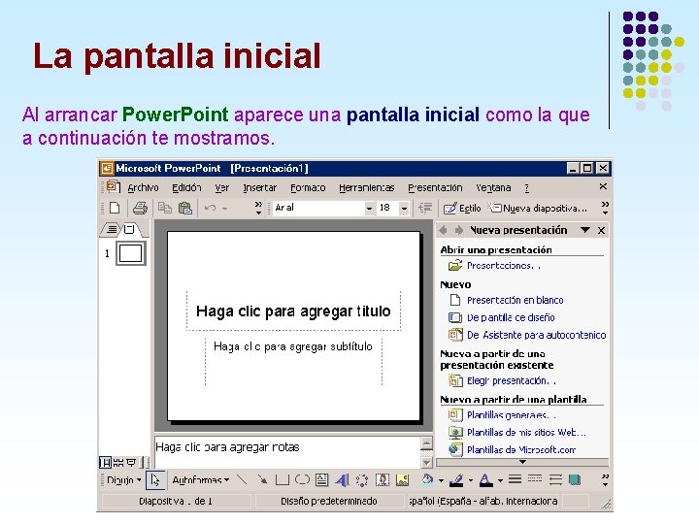The image size is (699, 524).
Task: Click the Font color letter A icon
Action: pos(486,480)
